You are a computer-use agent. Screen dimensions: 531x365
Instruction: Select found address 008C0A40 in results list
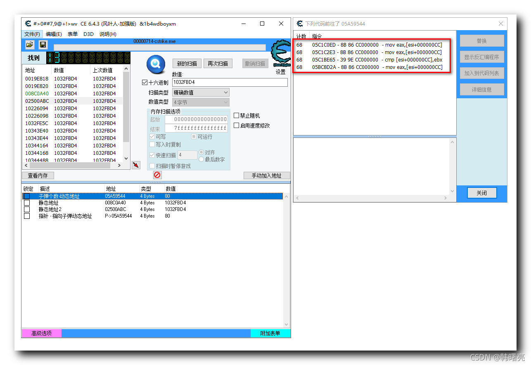pyautogui.click(x=37, y=94)
